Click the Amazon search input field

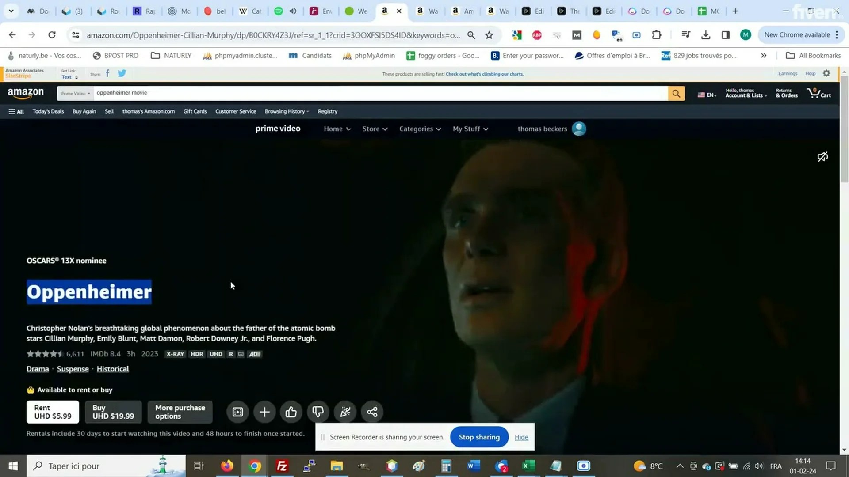point(380,93)
